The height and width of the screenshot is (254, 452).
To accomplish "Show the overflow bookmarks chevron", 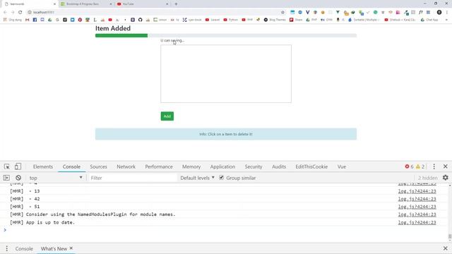I will click(446, 20).
